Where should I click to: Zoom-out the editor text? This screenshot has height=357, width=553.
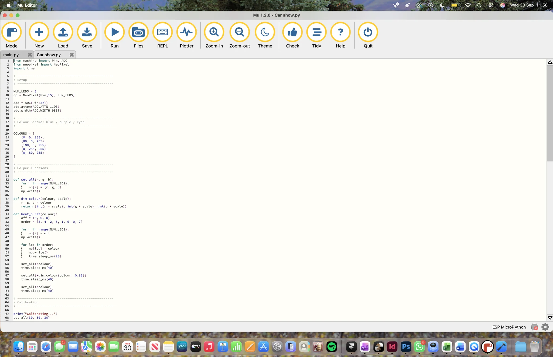tap(240, 35)
